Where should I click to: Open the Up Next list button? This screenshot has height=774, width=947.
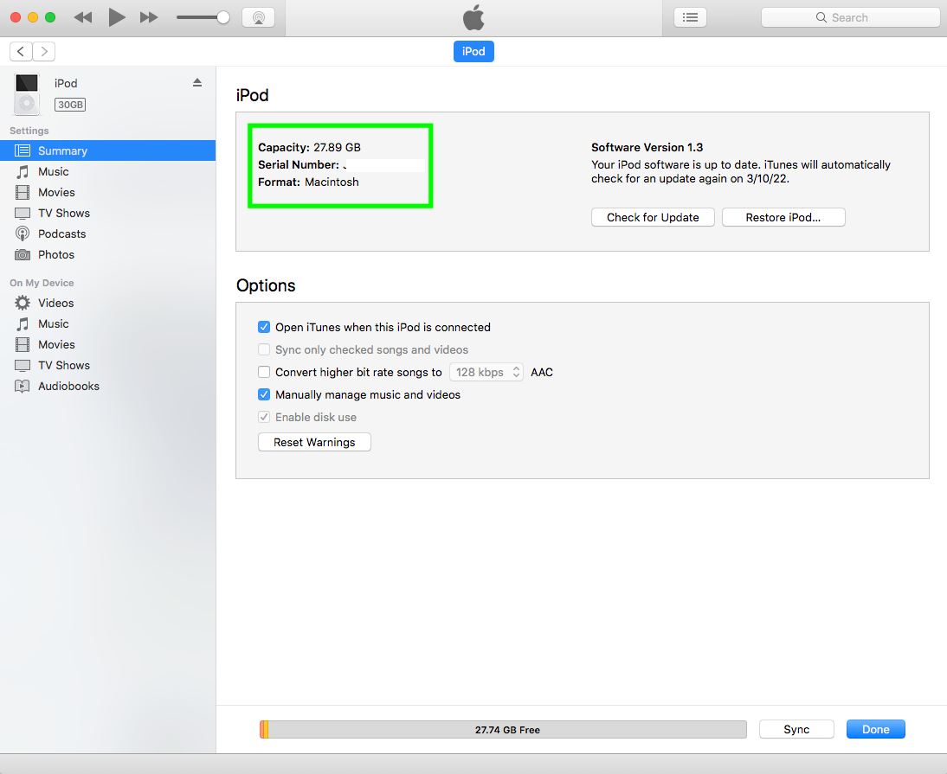(690, 17)
